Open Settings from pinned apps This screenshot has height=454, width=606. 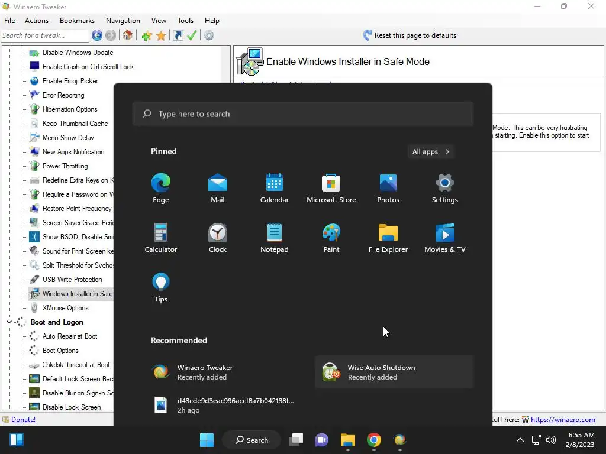point(445,189)
